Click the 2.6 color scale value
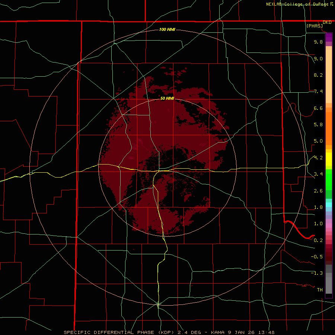Screen dimensions: 335x335 click(x=318, y=191)
